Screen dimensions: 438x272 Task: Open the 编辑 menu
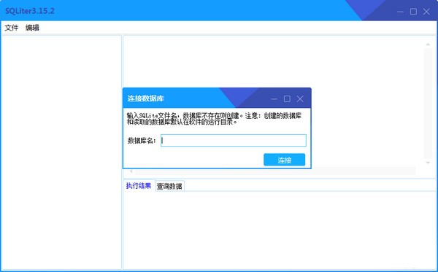[x=32, y=28]
